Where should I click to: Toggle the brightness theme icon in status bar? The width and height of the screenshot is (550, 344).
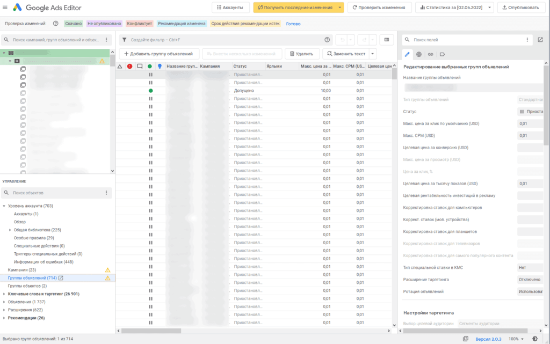[x=535, y=339]
